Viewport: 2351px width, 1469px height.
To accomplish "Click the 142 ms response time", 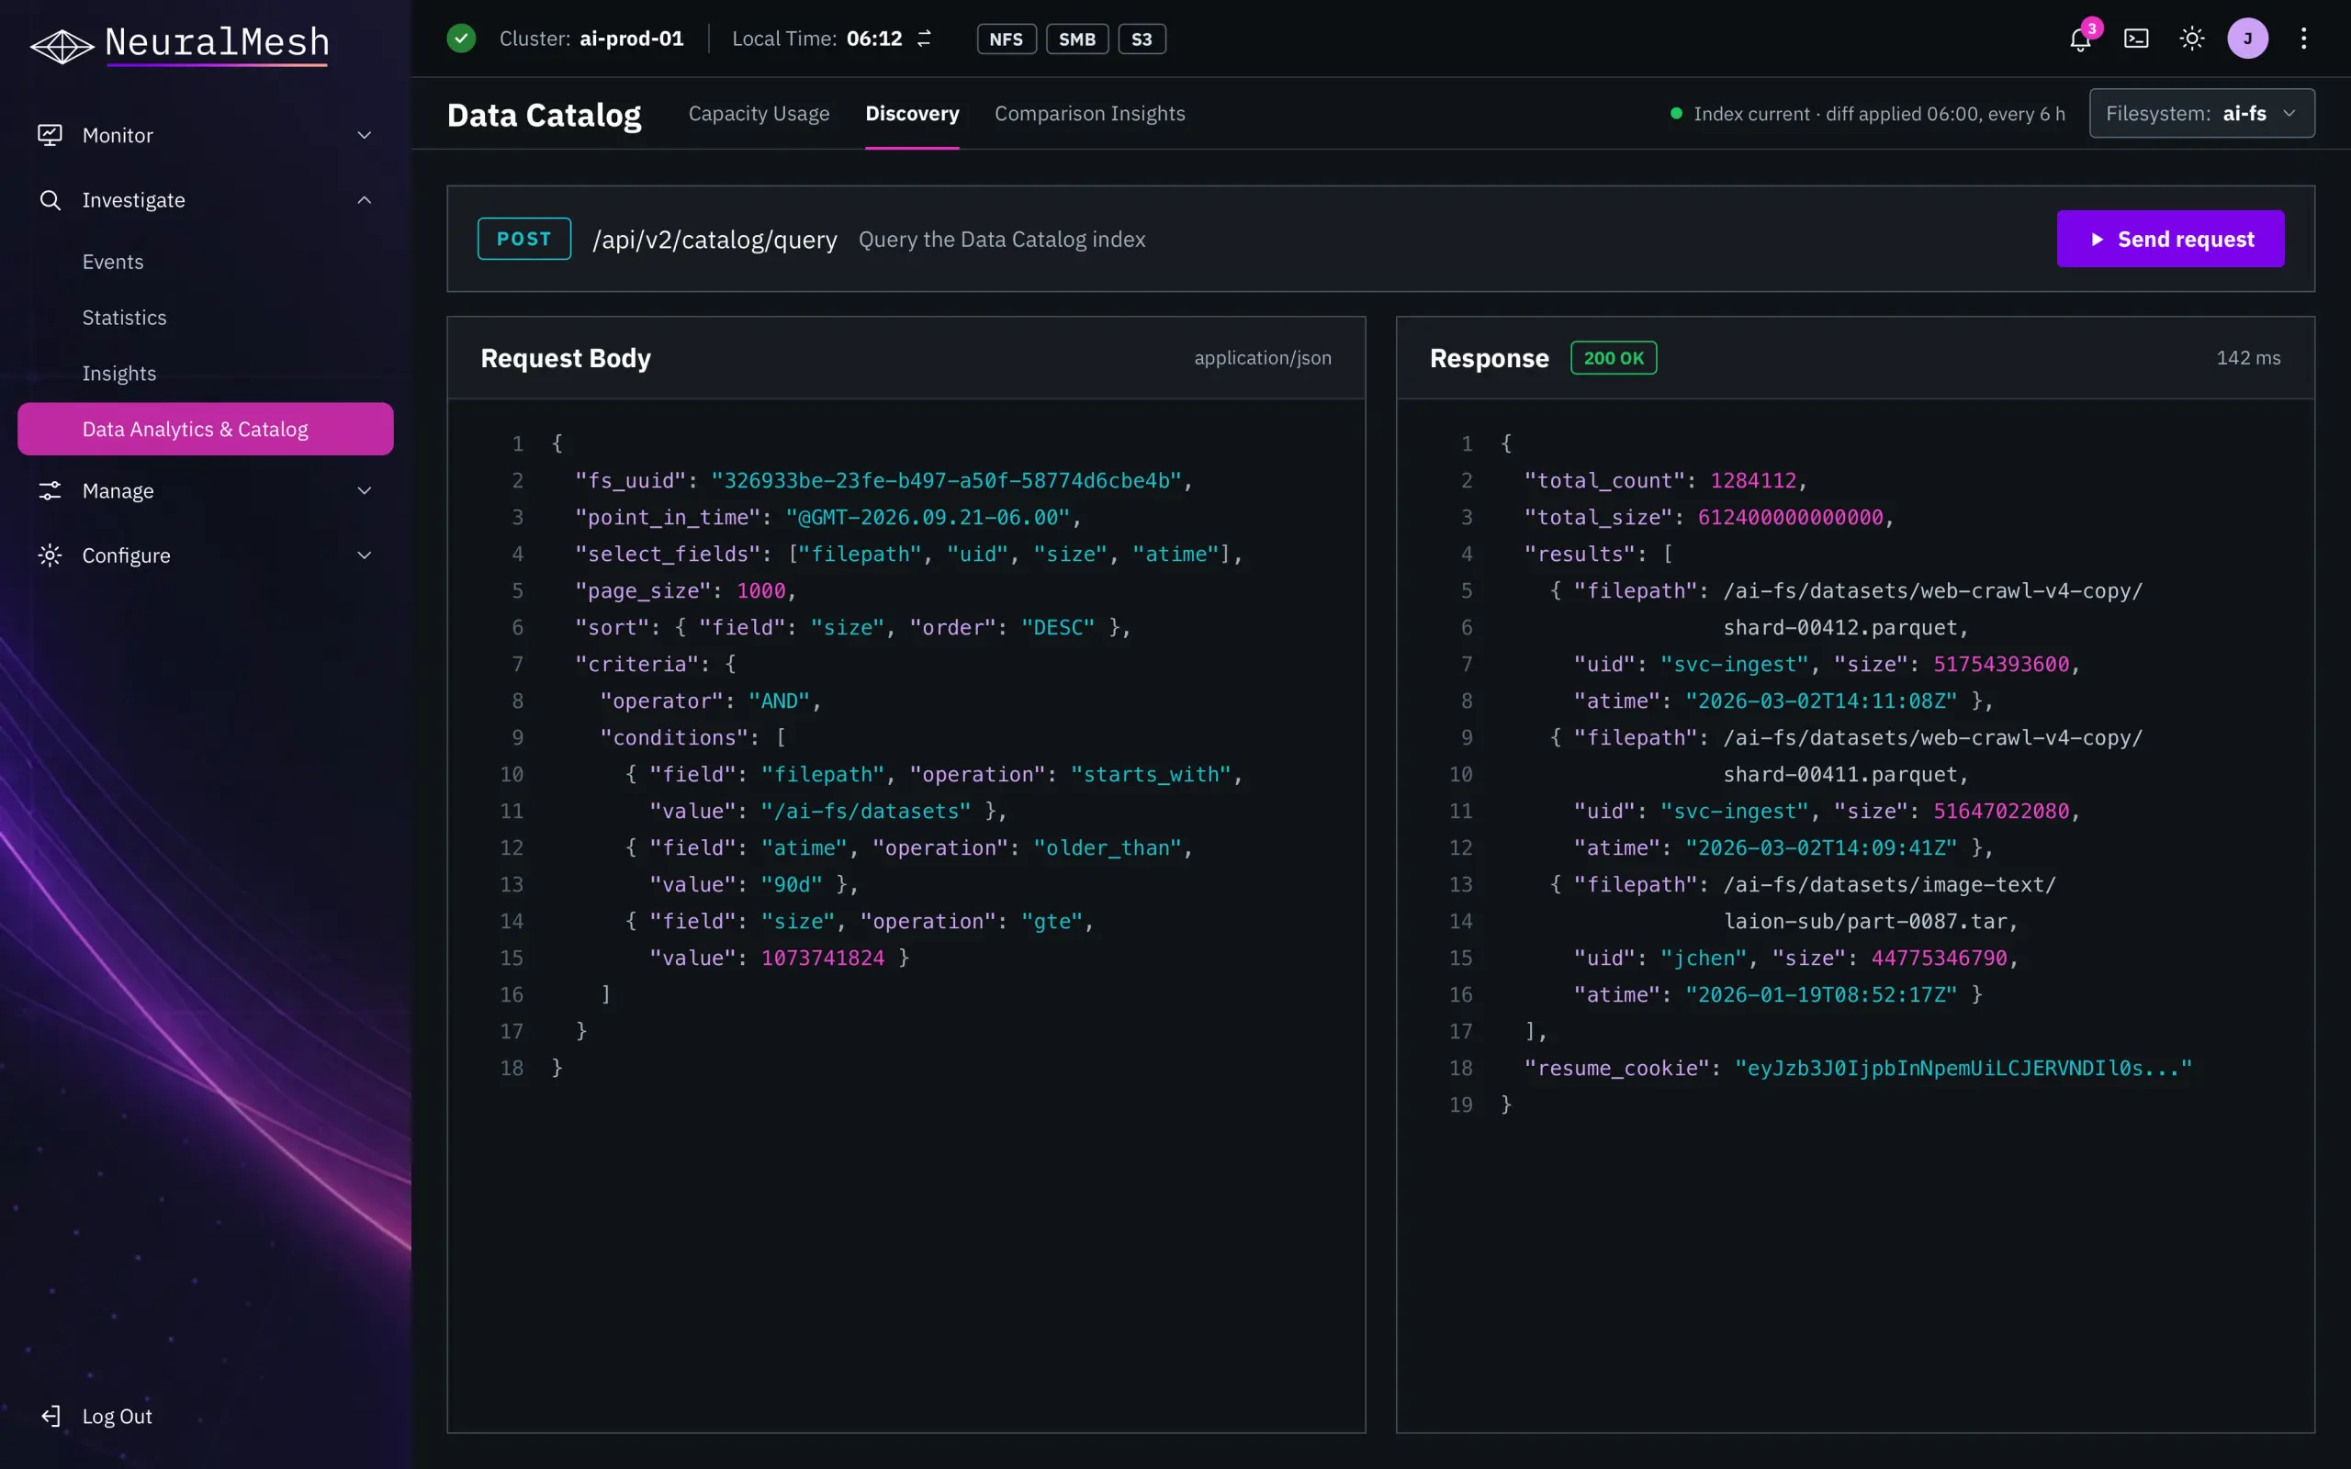I will tap(2248, 357).
